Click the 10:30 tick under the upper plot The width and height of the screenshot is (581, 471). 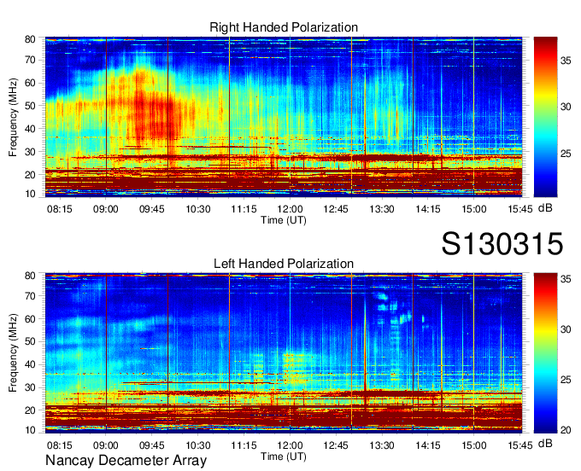tap(198, 209)
